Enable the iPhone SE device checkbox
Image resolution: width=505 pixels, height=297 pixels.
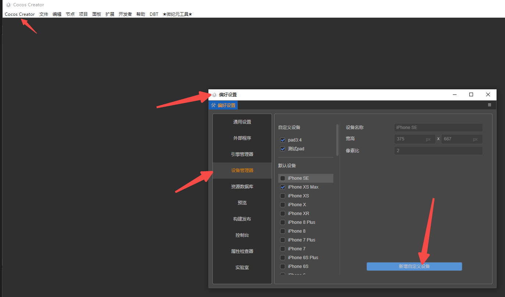pyautogui.click(x=283, y=178)
